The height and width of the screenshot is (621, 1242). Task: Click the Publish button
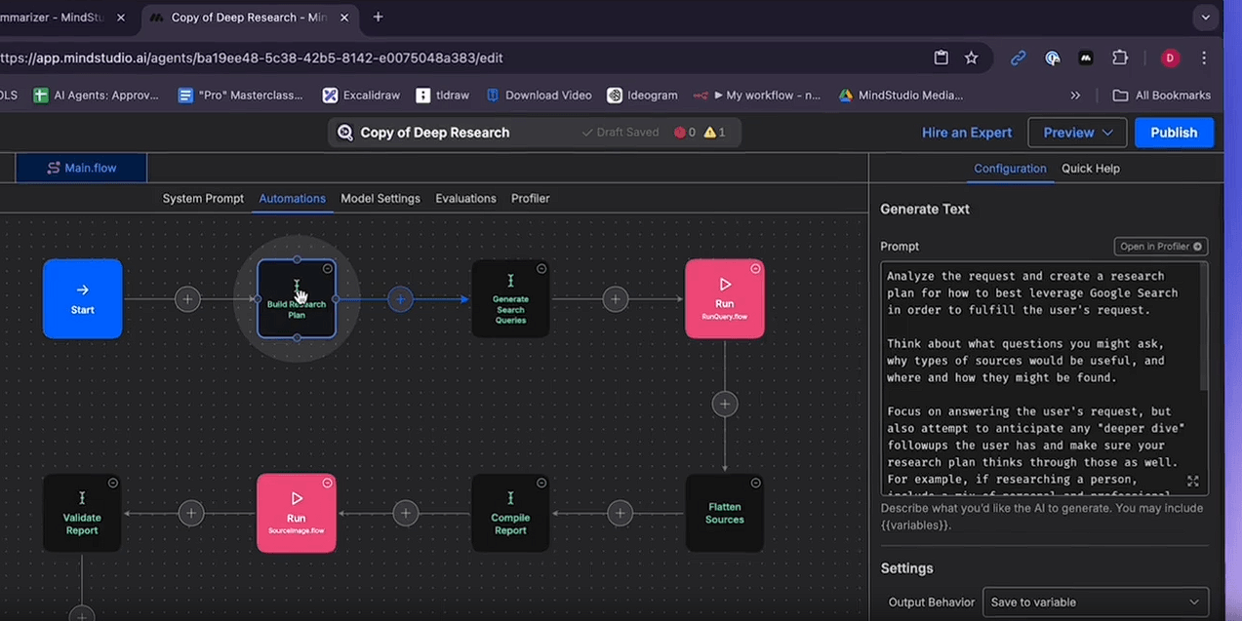coord(1174,133)
